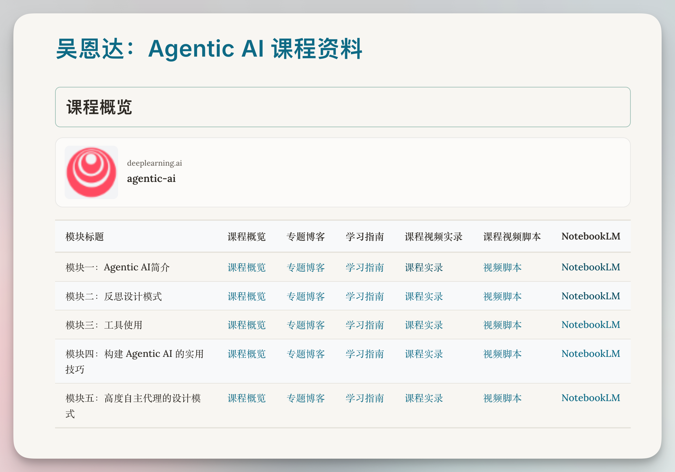Open 学习指南 link for 模块五
The width and height of the screenshot is (675, 472).
[365, 398]
